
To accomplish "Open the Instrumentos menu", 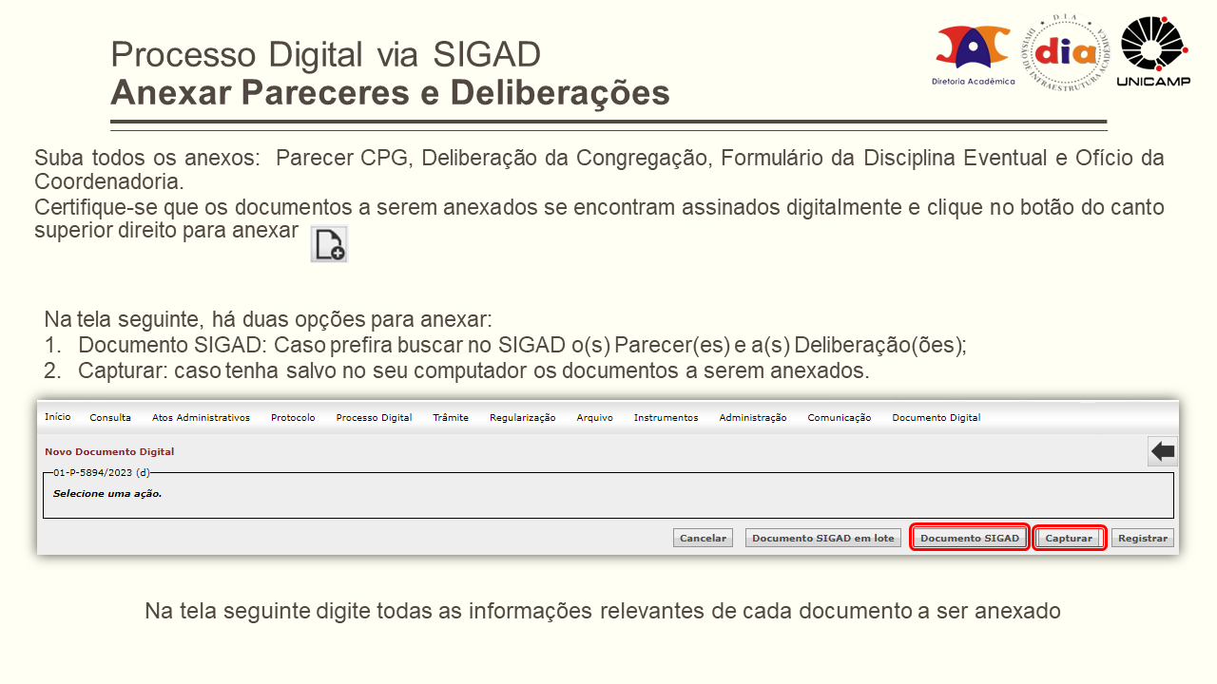I will click(x=666, y=418).
